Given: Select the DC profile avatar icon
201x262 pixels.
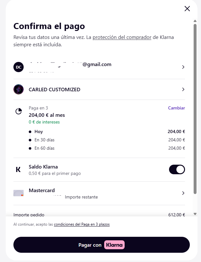Looking at the screenshot, I should 19,67.
